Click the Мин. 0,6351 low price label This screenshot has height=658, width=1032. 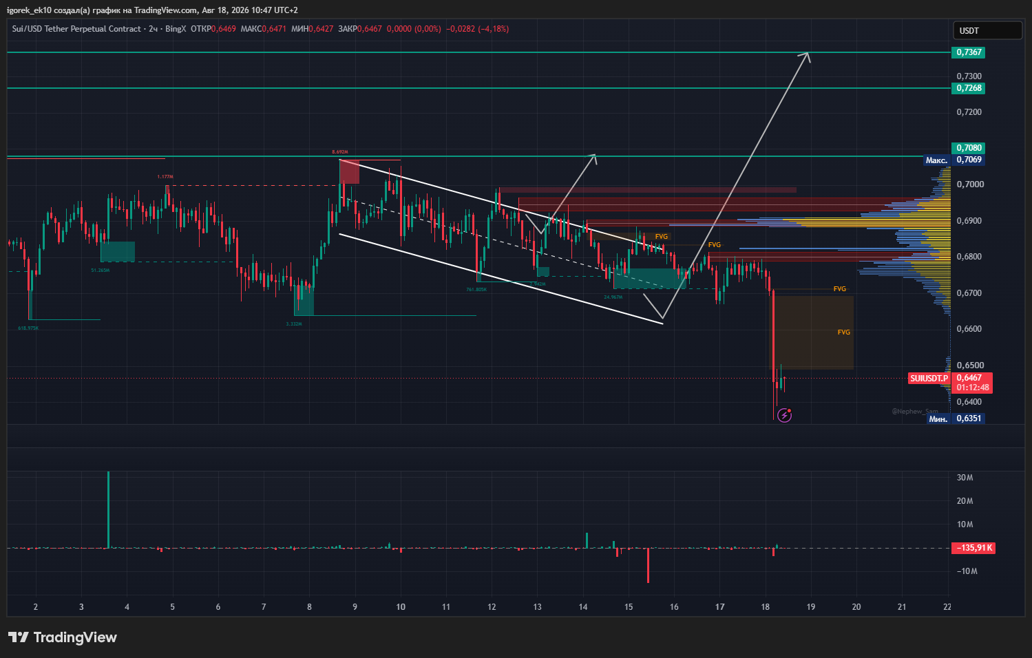pyautogui.click(x=956, y=418)
